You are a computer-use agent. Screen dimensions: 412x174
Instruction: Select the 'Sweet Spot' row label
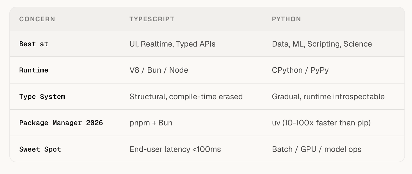40,149
